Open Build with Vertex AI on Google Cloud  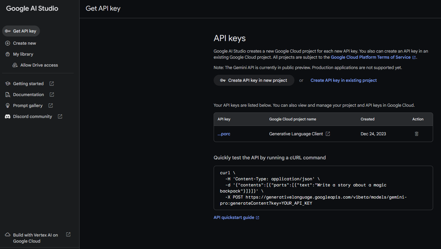(x=35, y=238)
